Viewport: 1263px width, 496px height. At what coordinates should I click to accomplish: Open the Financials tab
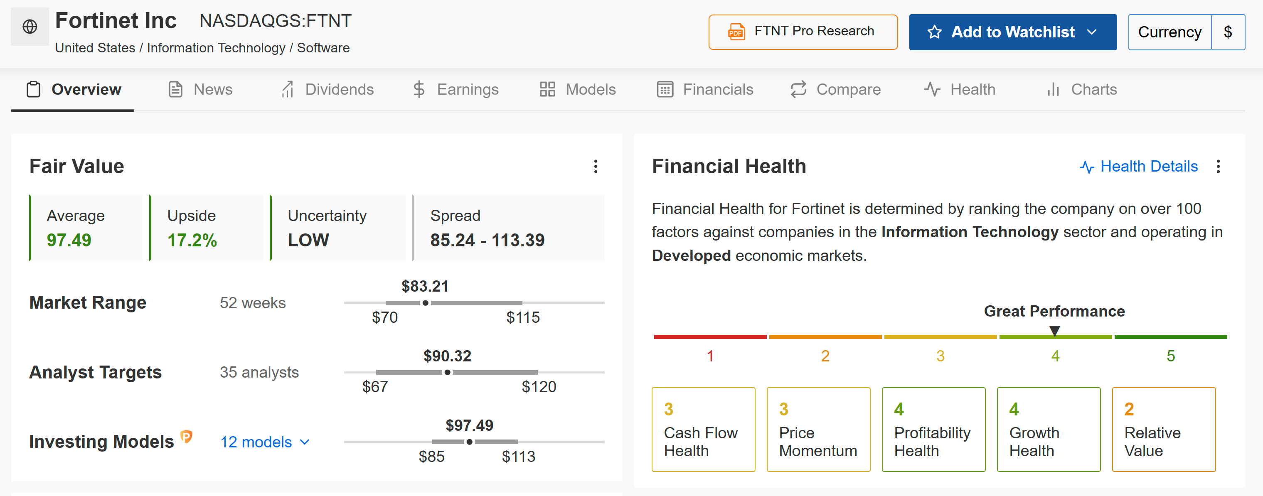(704, 90)
